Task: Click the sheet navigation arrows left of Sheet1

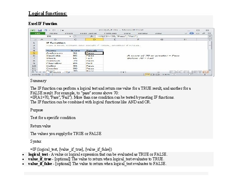Action: 38,72
